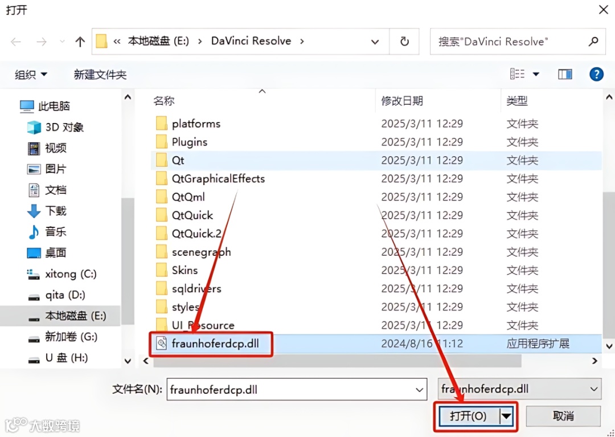Sort by 名称 column header

pyautogui.click(x=163, y=101)
